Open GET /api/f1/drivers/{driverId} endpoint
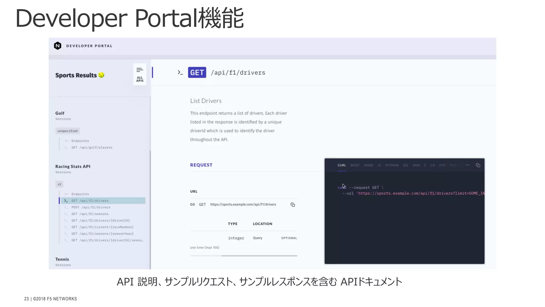 click(100, 221)
